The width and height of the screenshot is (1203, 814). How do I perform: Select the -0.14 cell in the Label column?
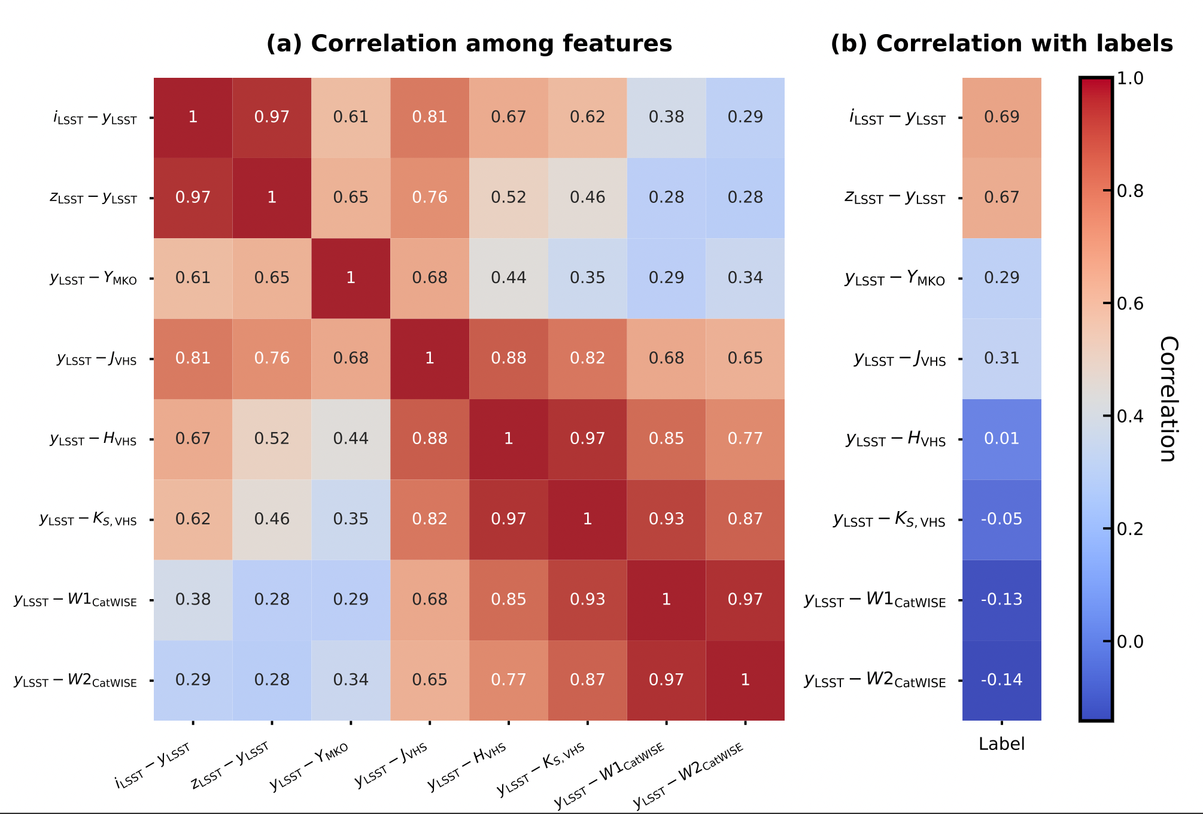pyautogui.click(x=1001, y=680)
